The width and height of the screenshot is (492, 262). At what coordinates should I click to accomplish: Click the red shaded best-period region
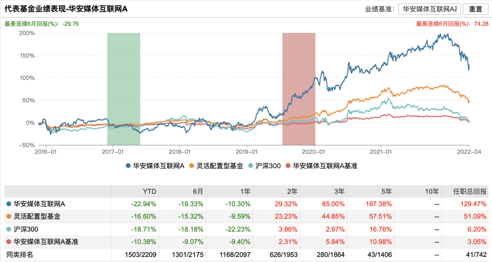pyautogui.click(x=299, y=89)
